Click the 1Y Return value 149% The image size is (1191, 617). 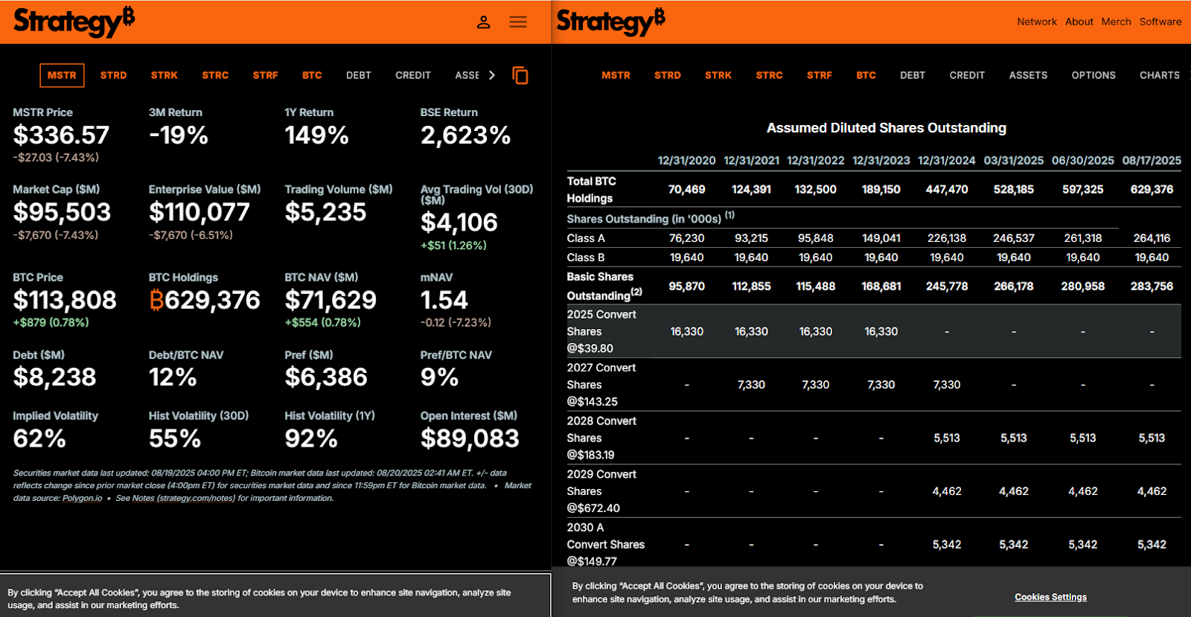316,135
